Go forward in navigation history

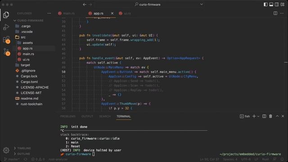(x=90, y=4)
